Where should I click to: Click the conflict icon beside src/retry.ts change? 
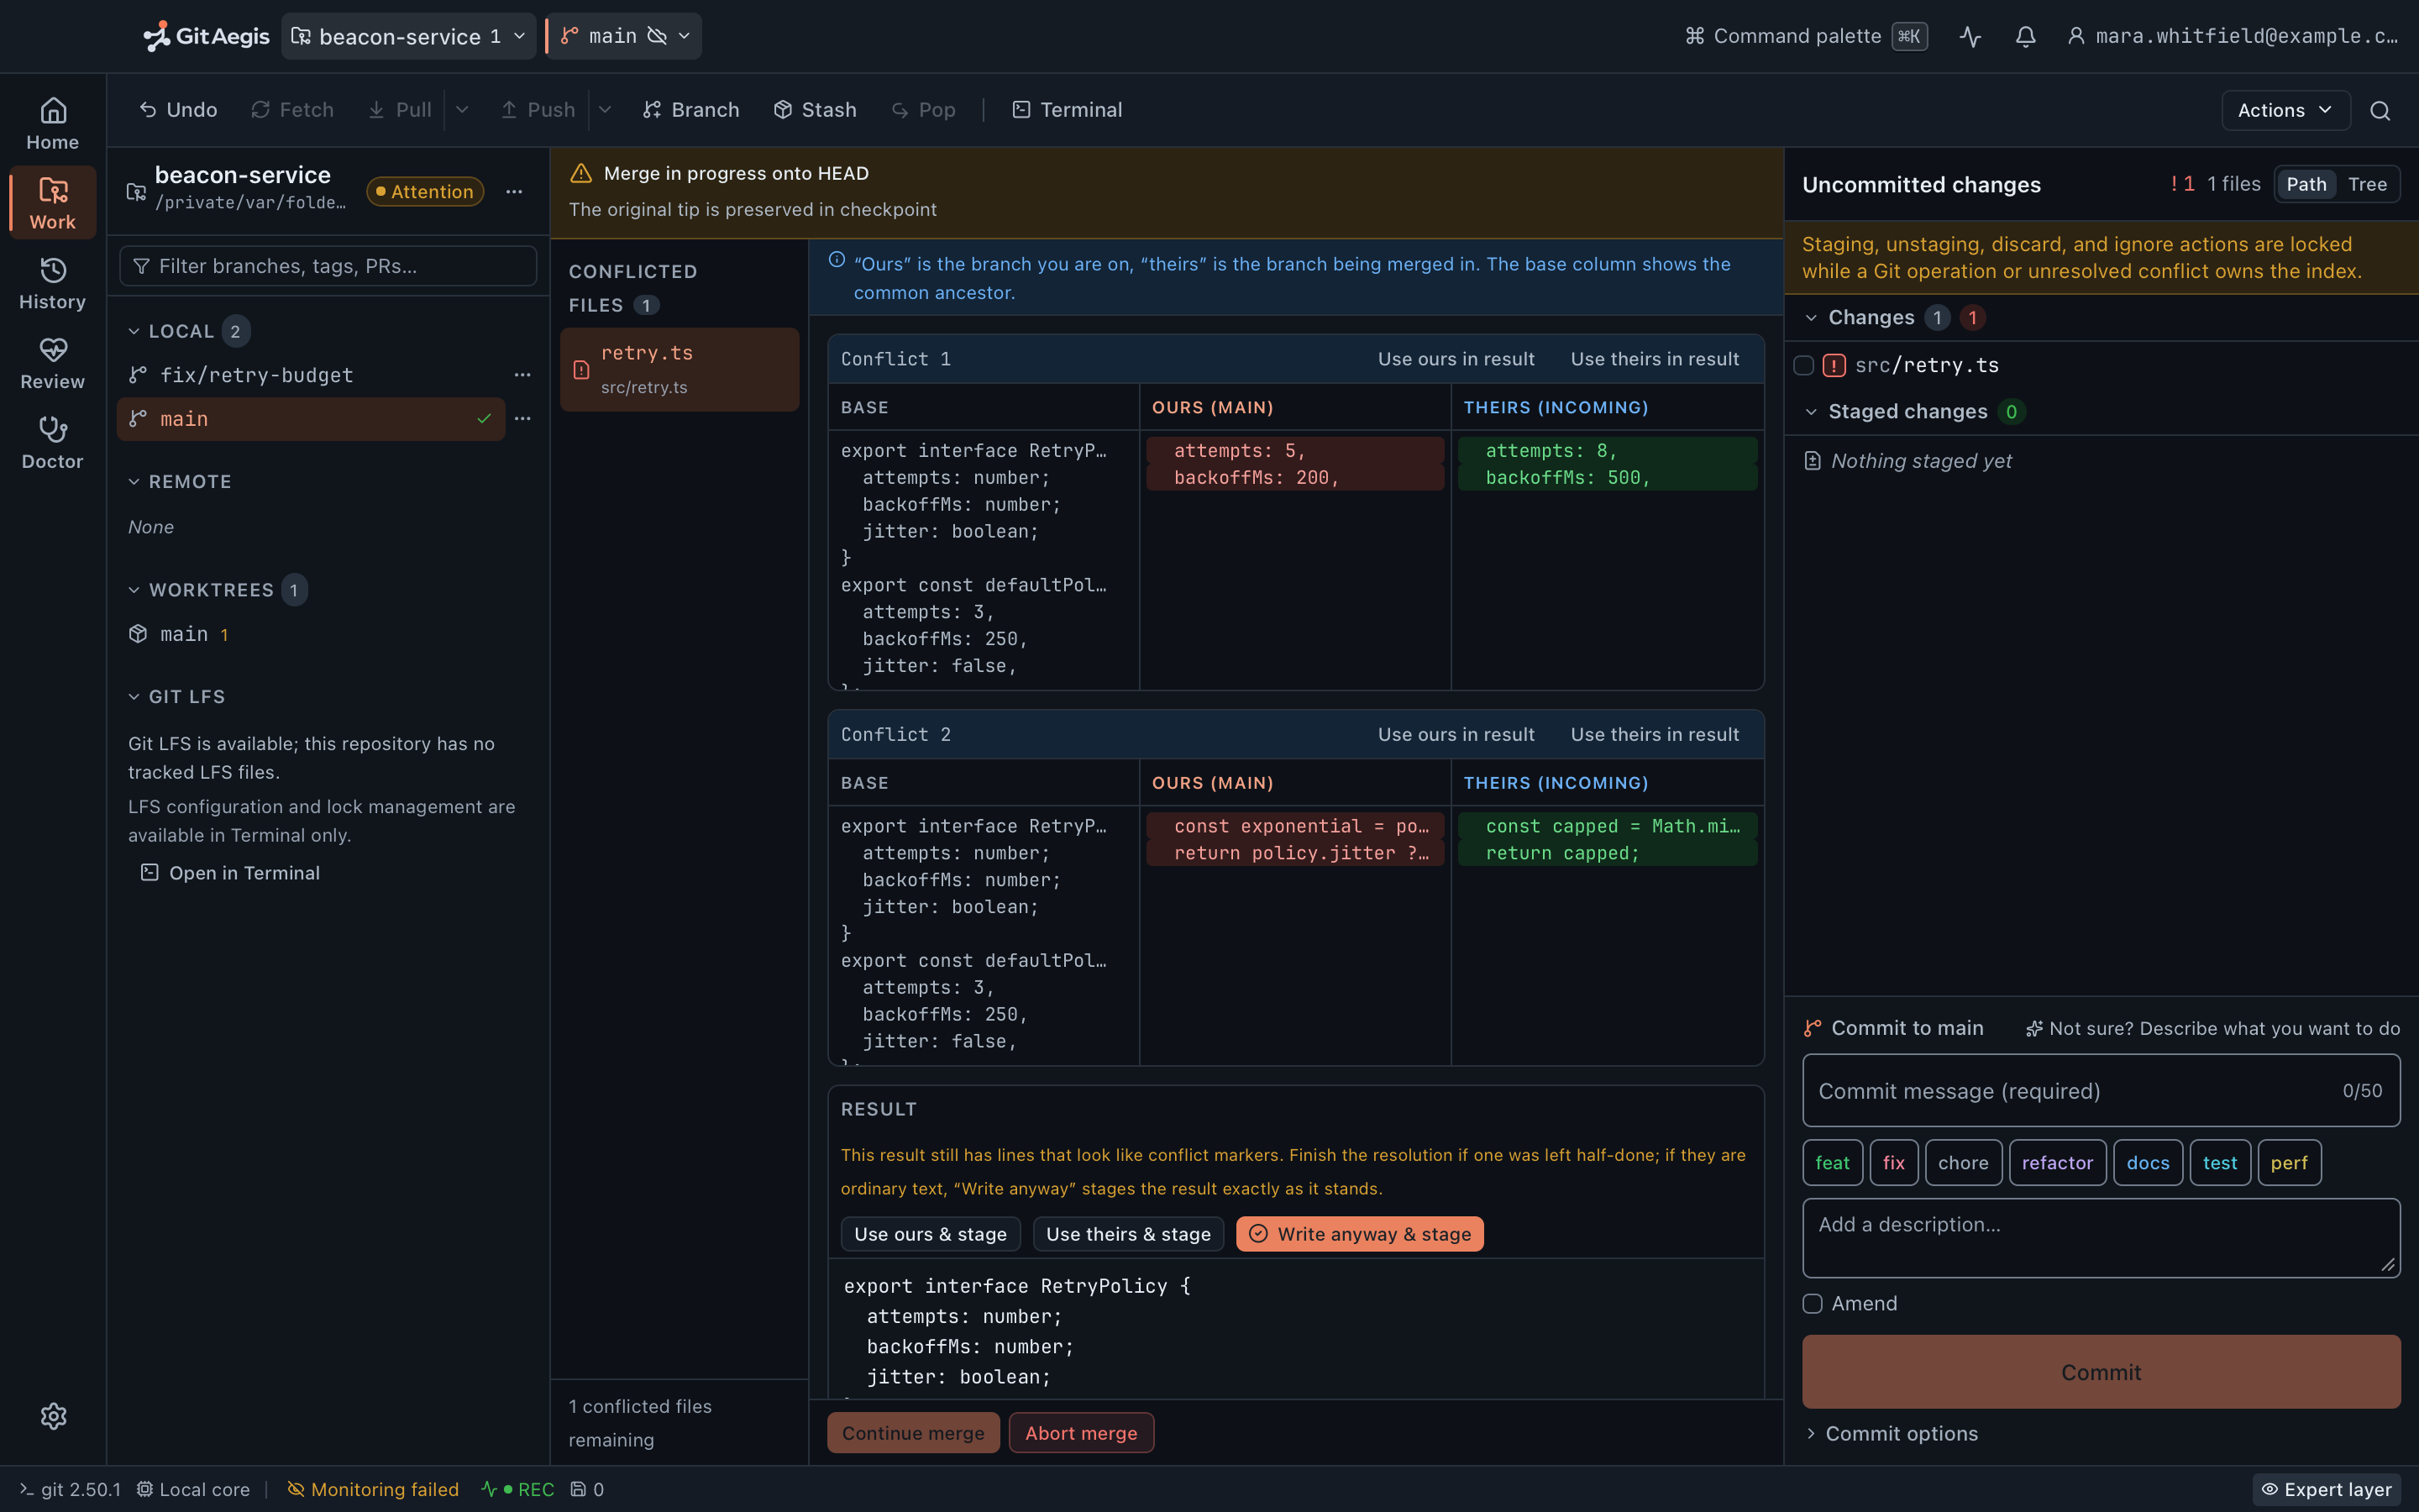[1834, 365]
